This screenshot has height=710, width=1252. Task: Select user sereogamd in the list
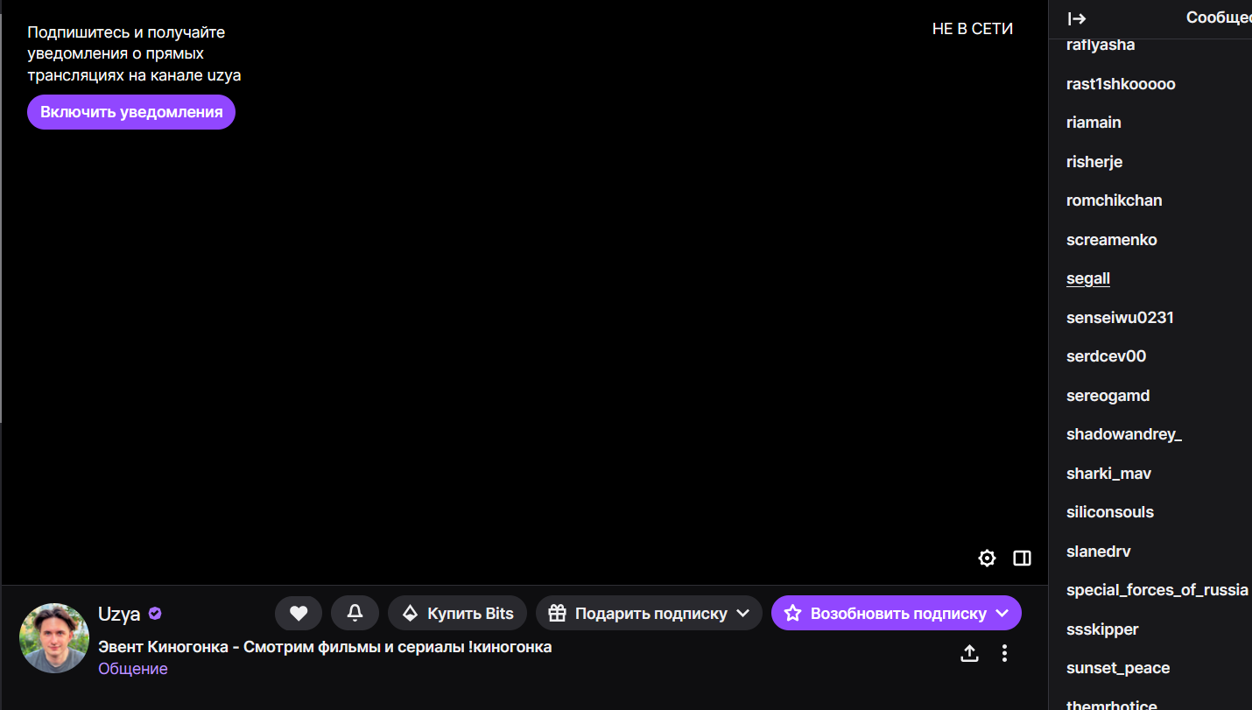(1108, 396)
